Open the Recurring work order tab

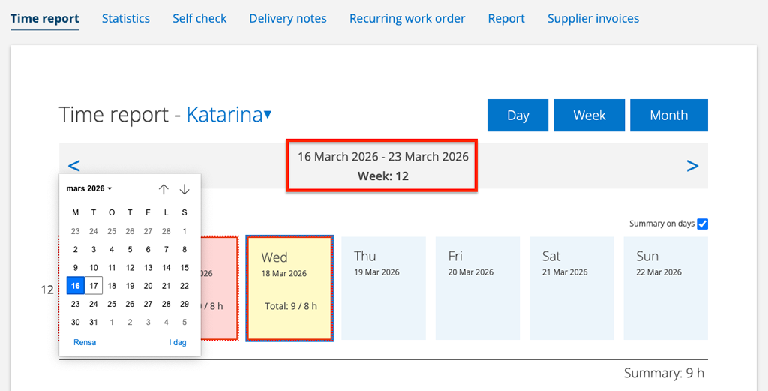click(x=407, y=18)
